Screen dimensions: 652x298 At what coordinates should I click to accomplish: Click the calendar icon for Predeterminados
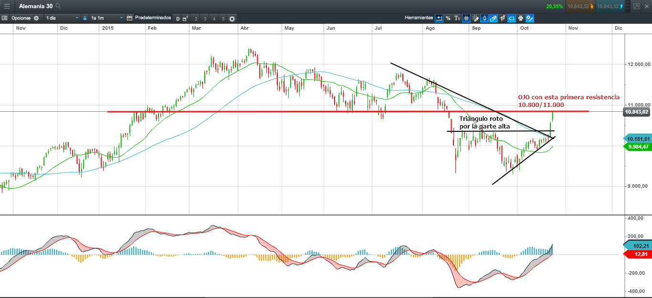tap(129, 18)
